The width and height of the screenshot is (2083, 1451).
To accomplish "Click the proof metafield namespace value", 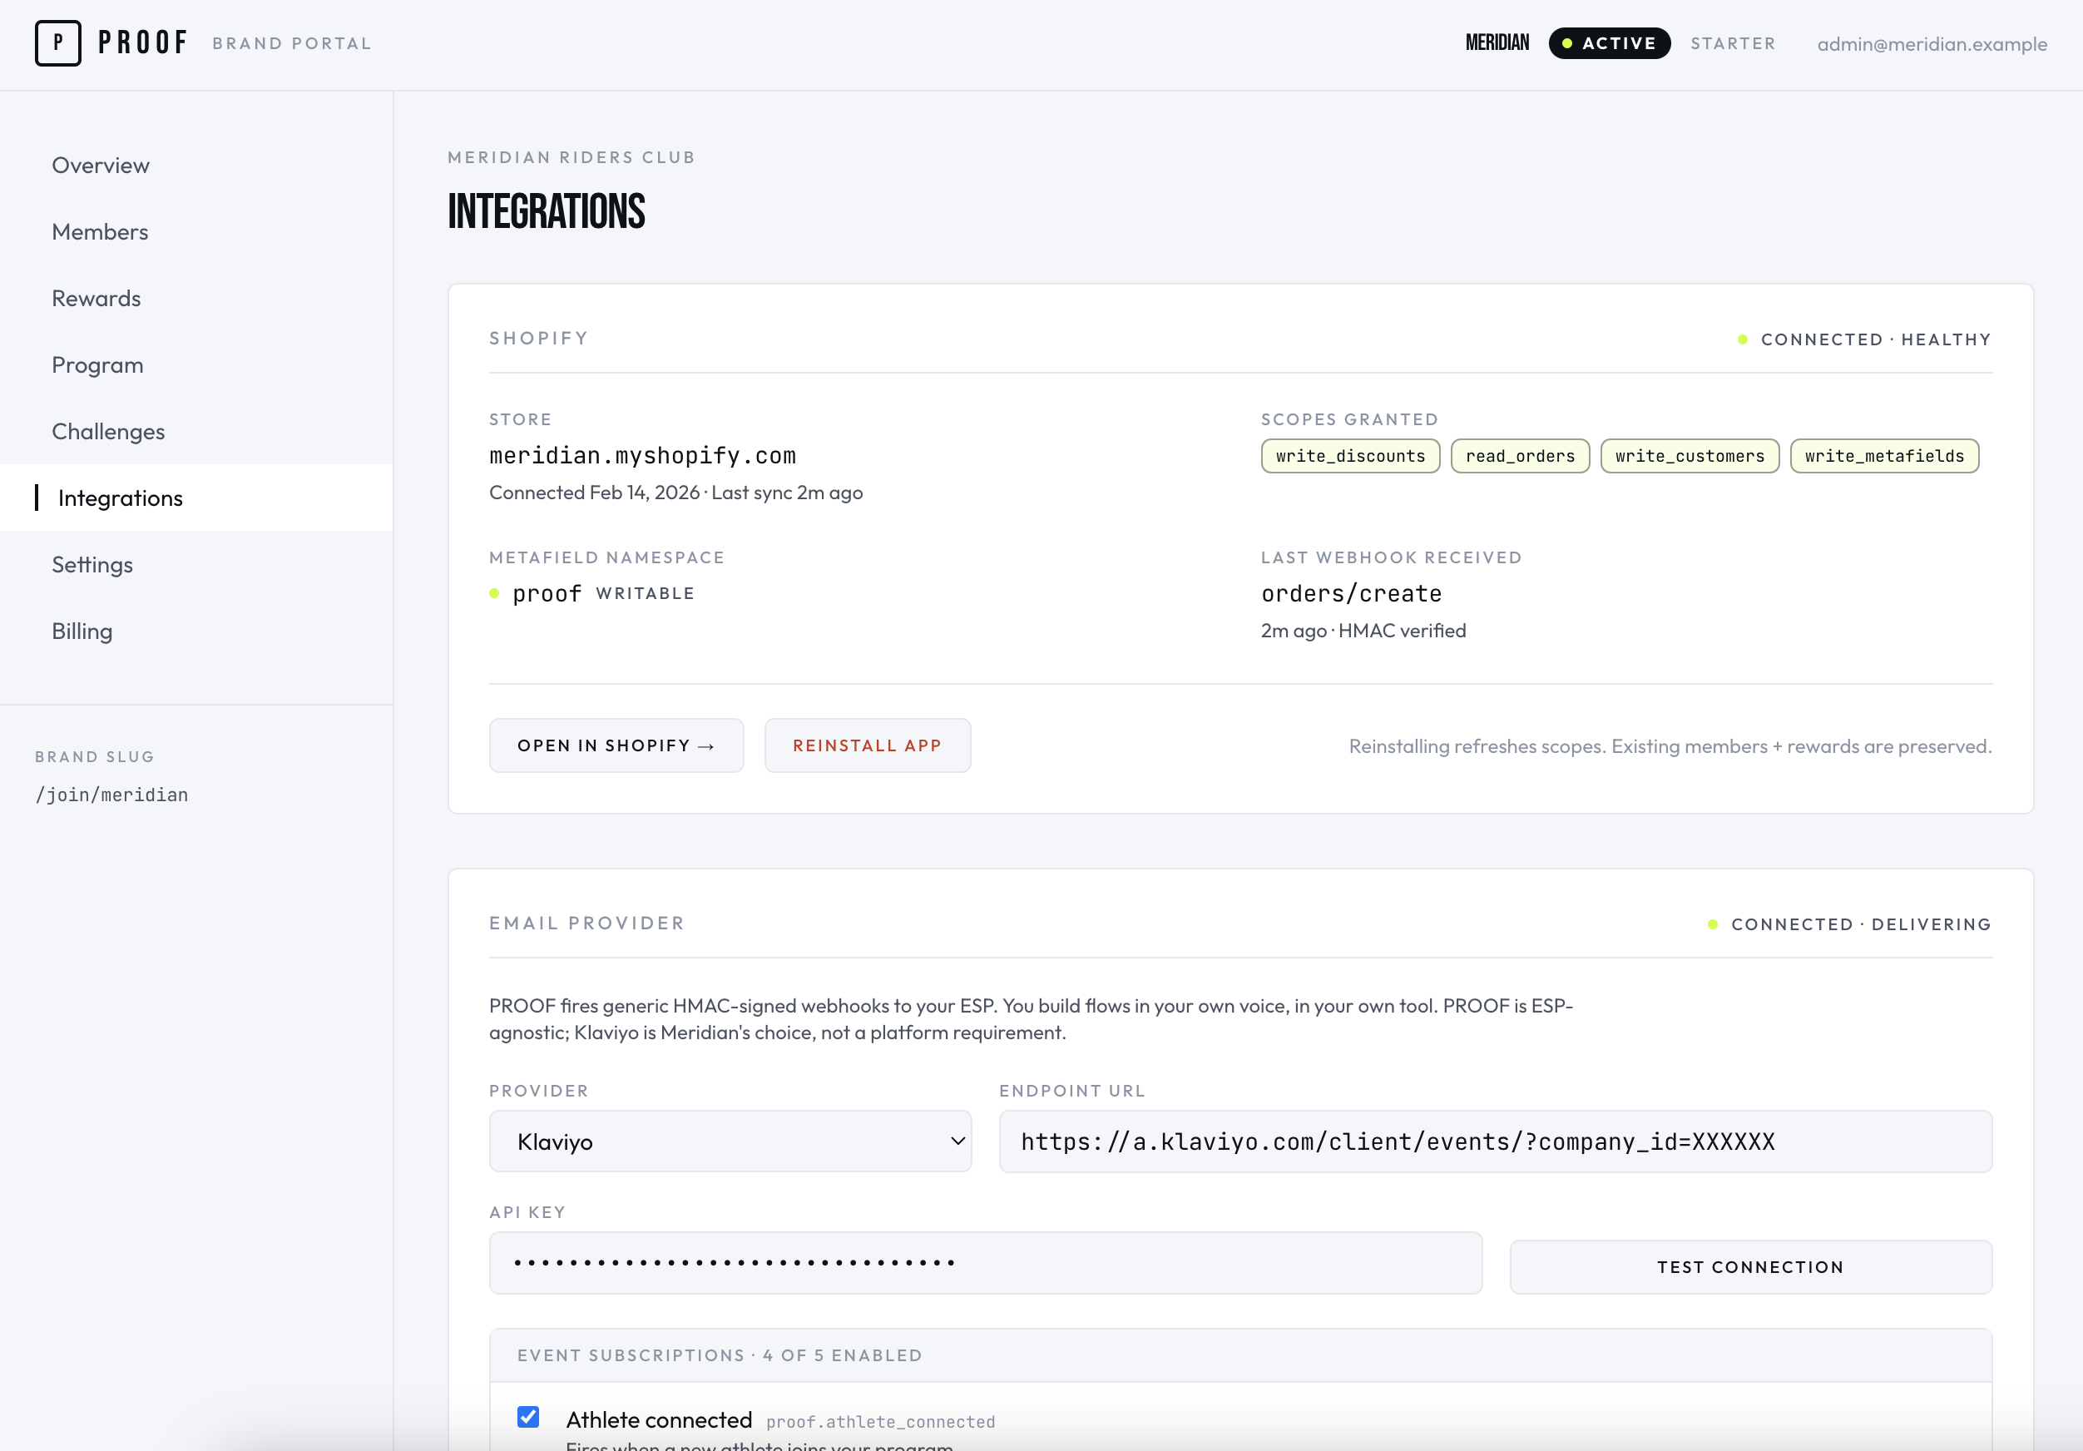I will [547, 593].
